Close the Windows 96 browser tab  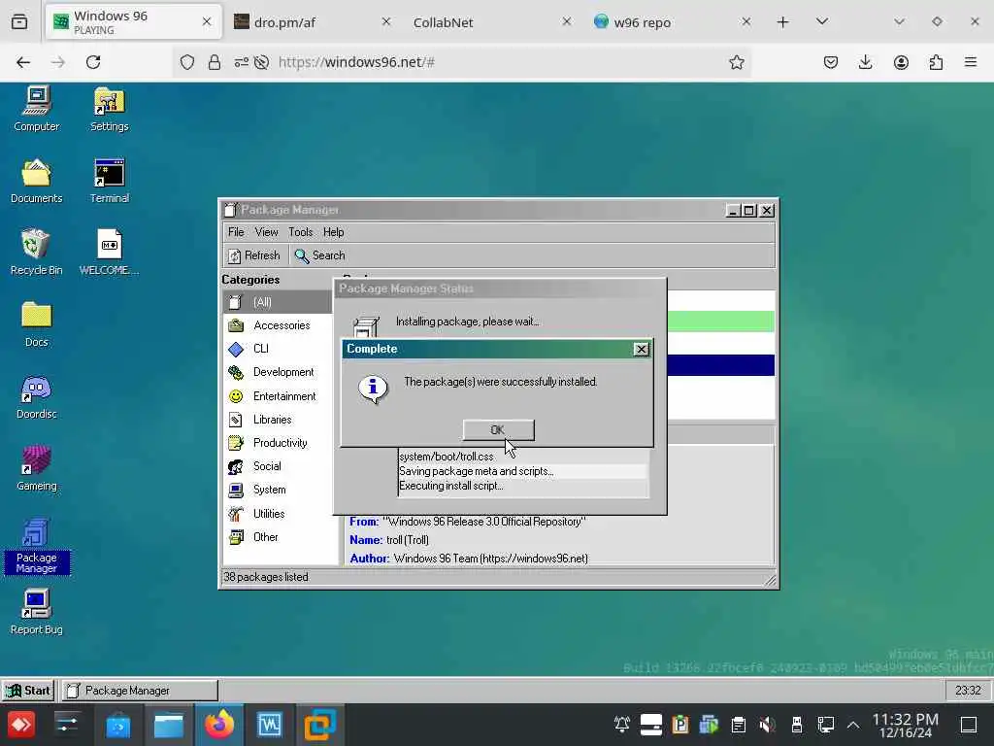pyautogui.click(x=207, y=21)
